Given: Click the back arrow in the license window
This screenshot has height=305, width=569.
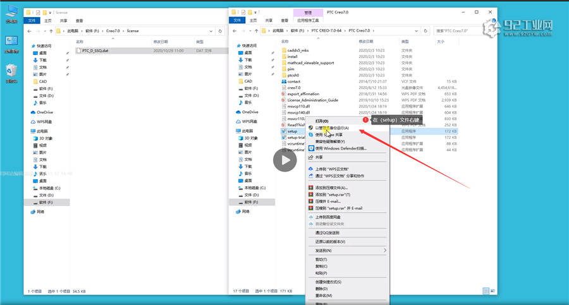Looking at the screenshot, I should tap(29, 31).
